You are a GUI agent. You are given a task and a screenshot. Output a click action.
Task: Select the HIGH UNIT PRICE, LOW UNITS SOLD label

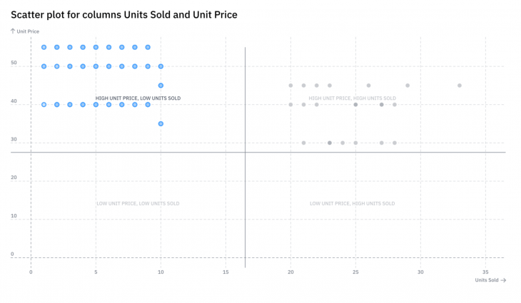point(138,98)
